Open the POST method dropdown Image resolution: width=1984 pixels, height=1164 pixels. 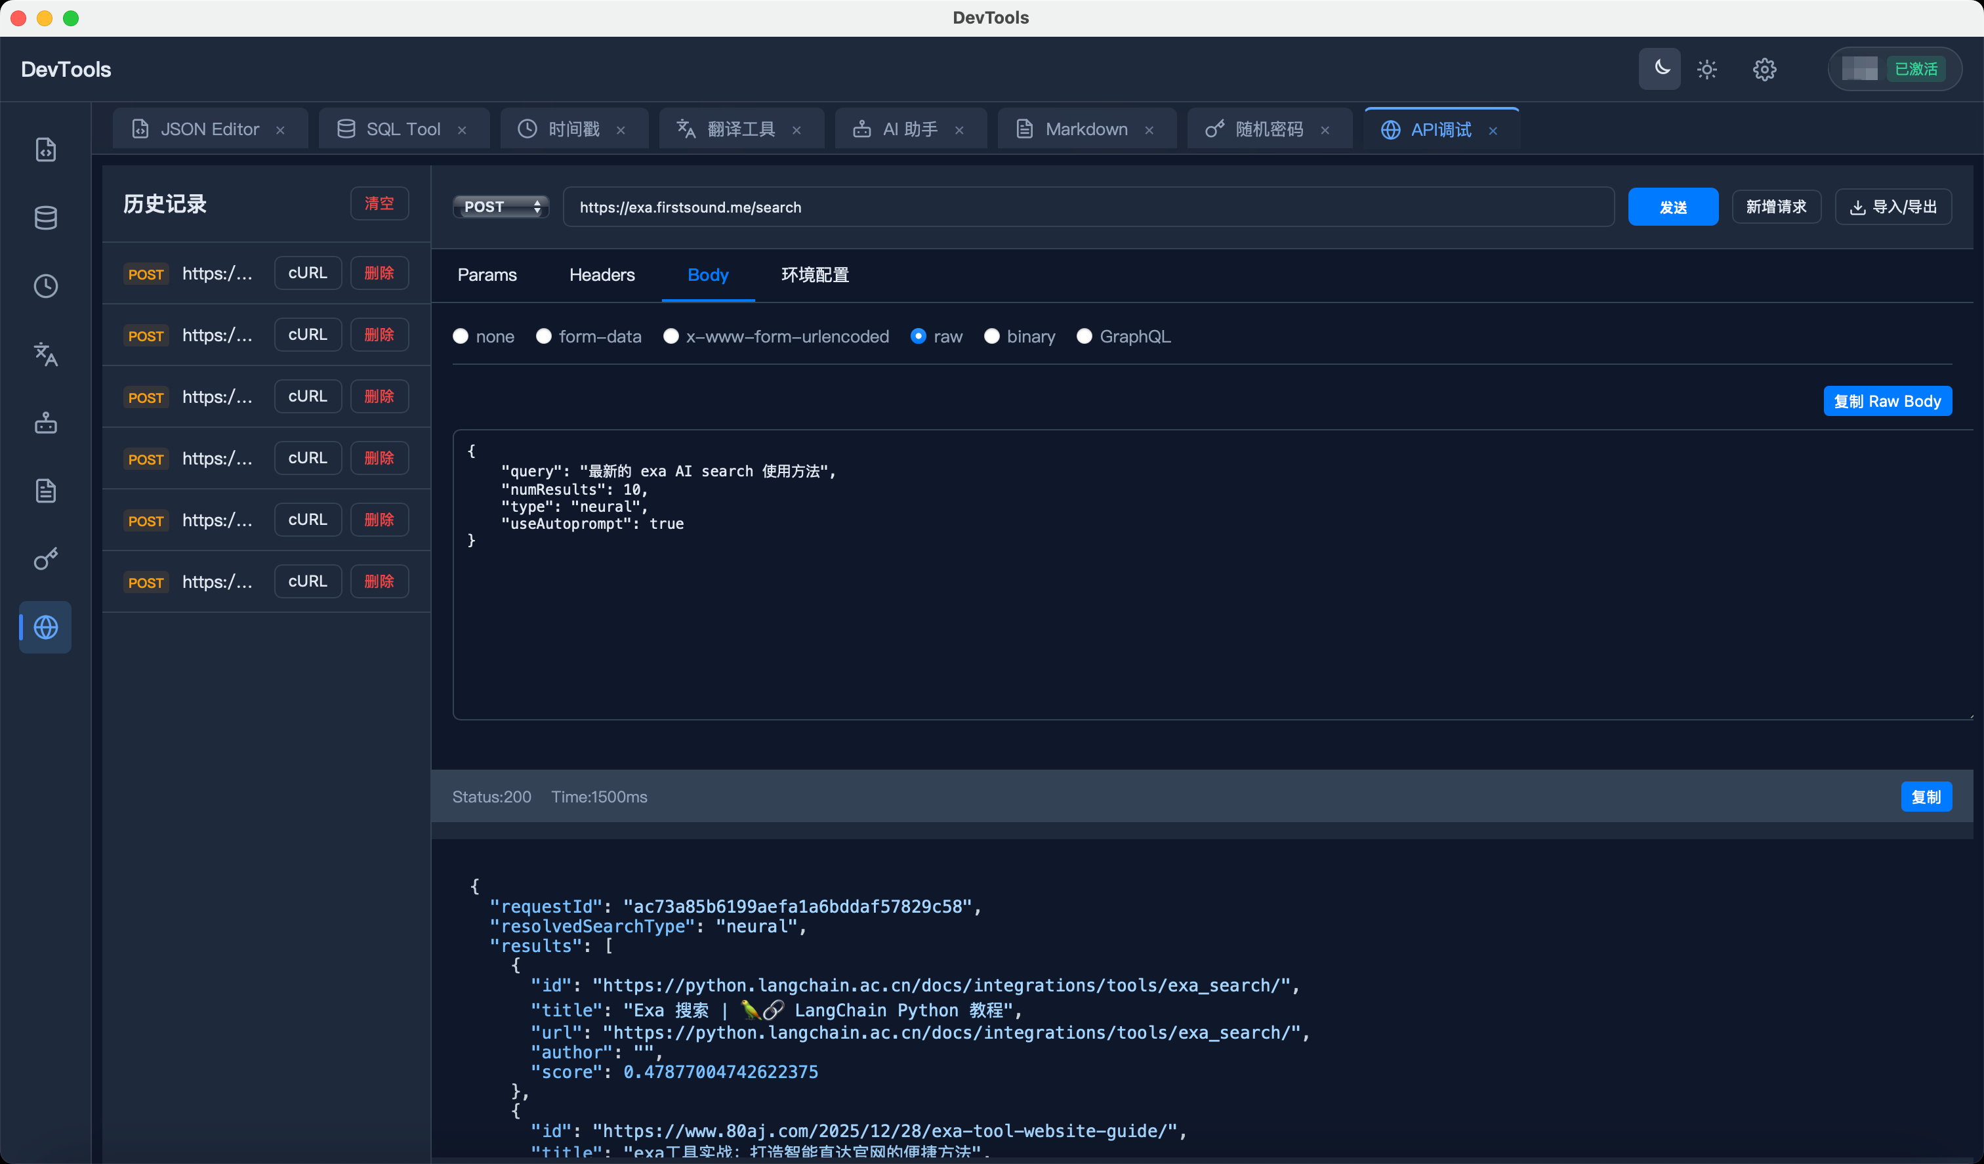point(501,206)
